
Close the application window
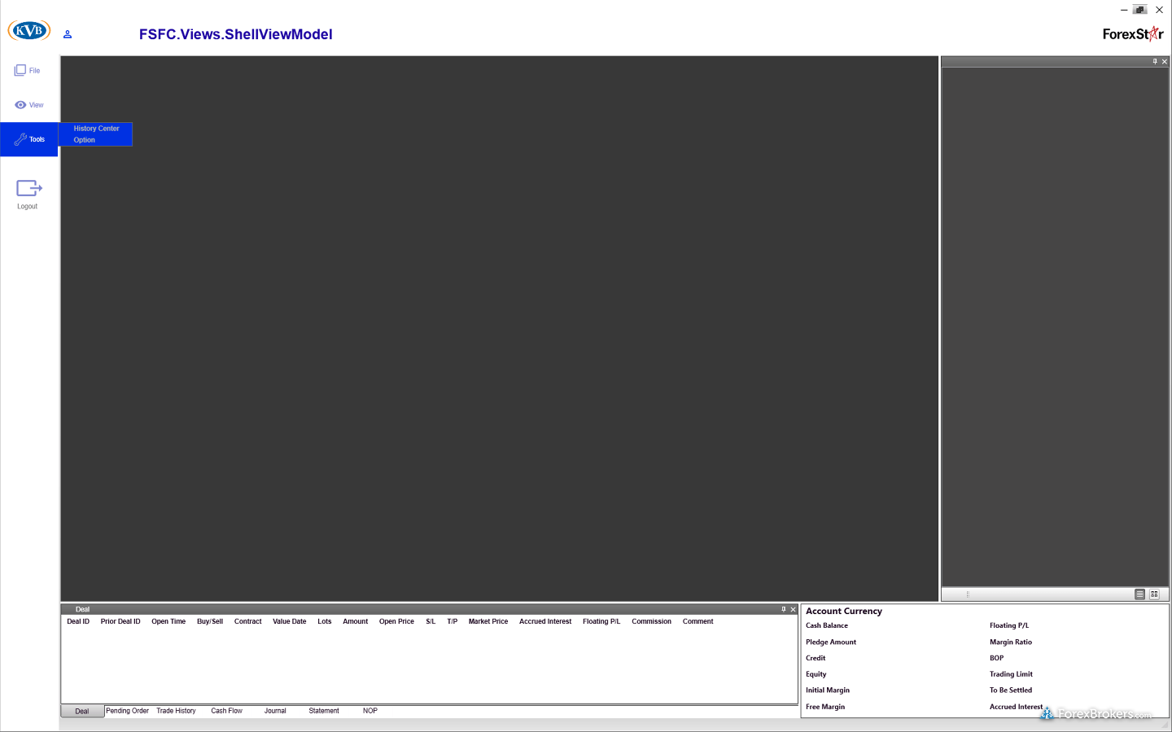point(1160,10)
